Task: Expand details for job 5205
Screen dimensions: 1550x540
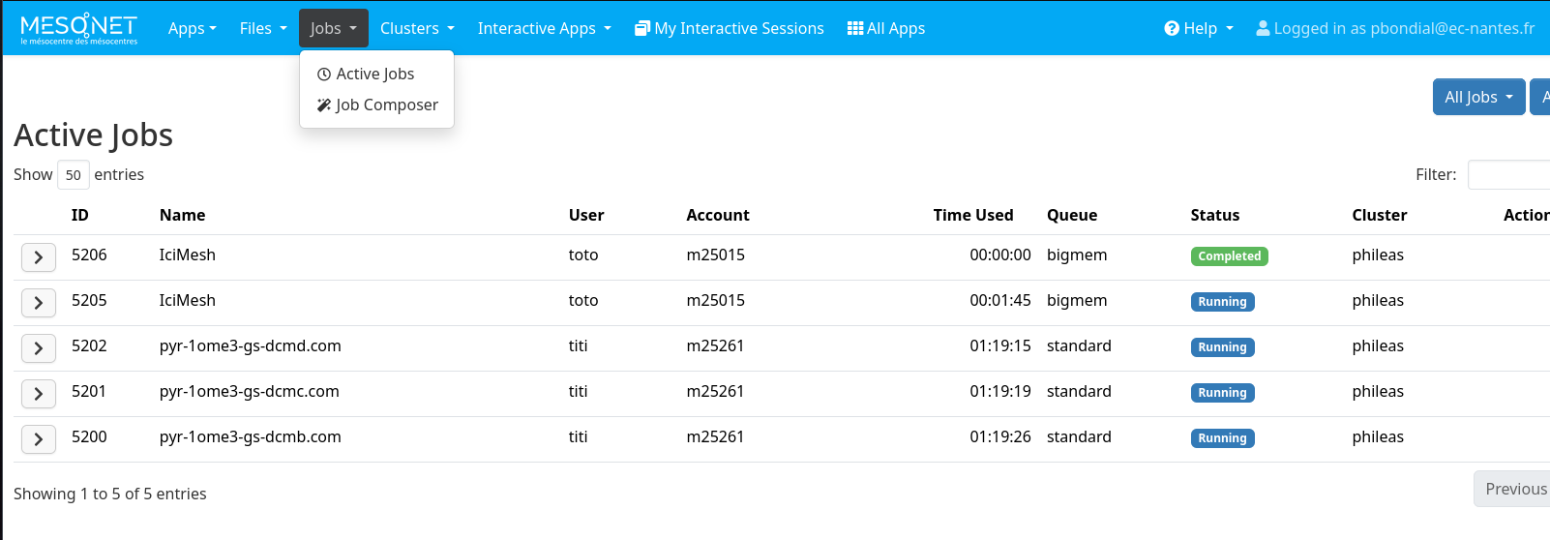Action: point(39,302)
